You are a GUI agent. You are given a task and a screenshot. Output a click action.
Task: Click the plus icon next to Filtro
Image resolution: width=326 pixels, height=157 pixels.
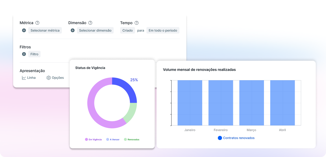(x=24, y=54)
